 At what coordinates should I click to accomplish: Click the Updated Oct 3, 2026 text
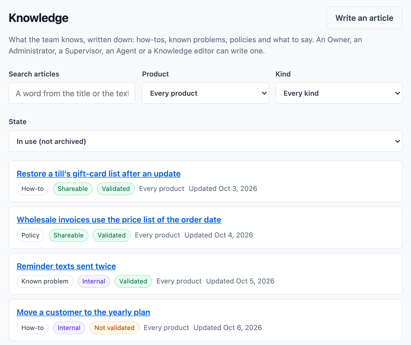(223, 189)
